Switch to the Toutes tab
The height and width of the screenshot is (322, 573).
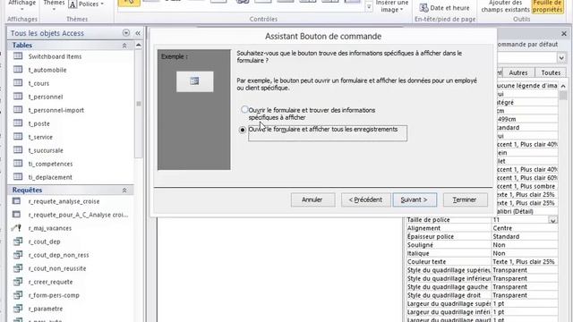coord(551,72)
